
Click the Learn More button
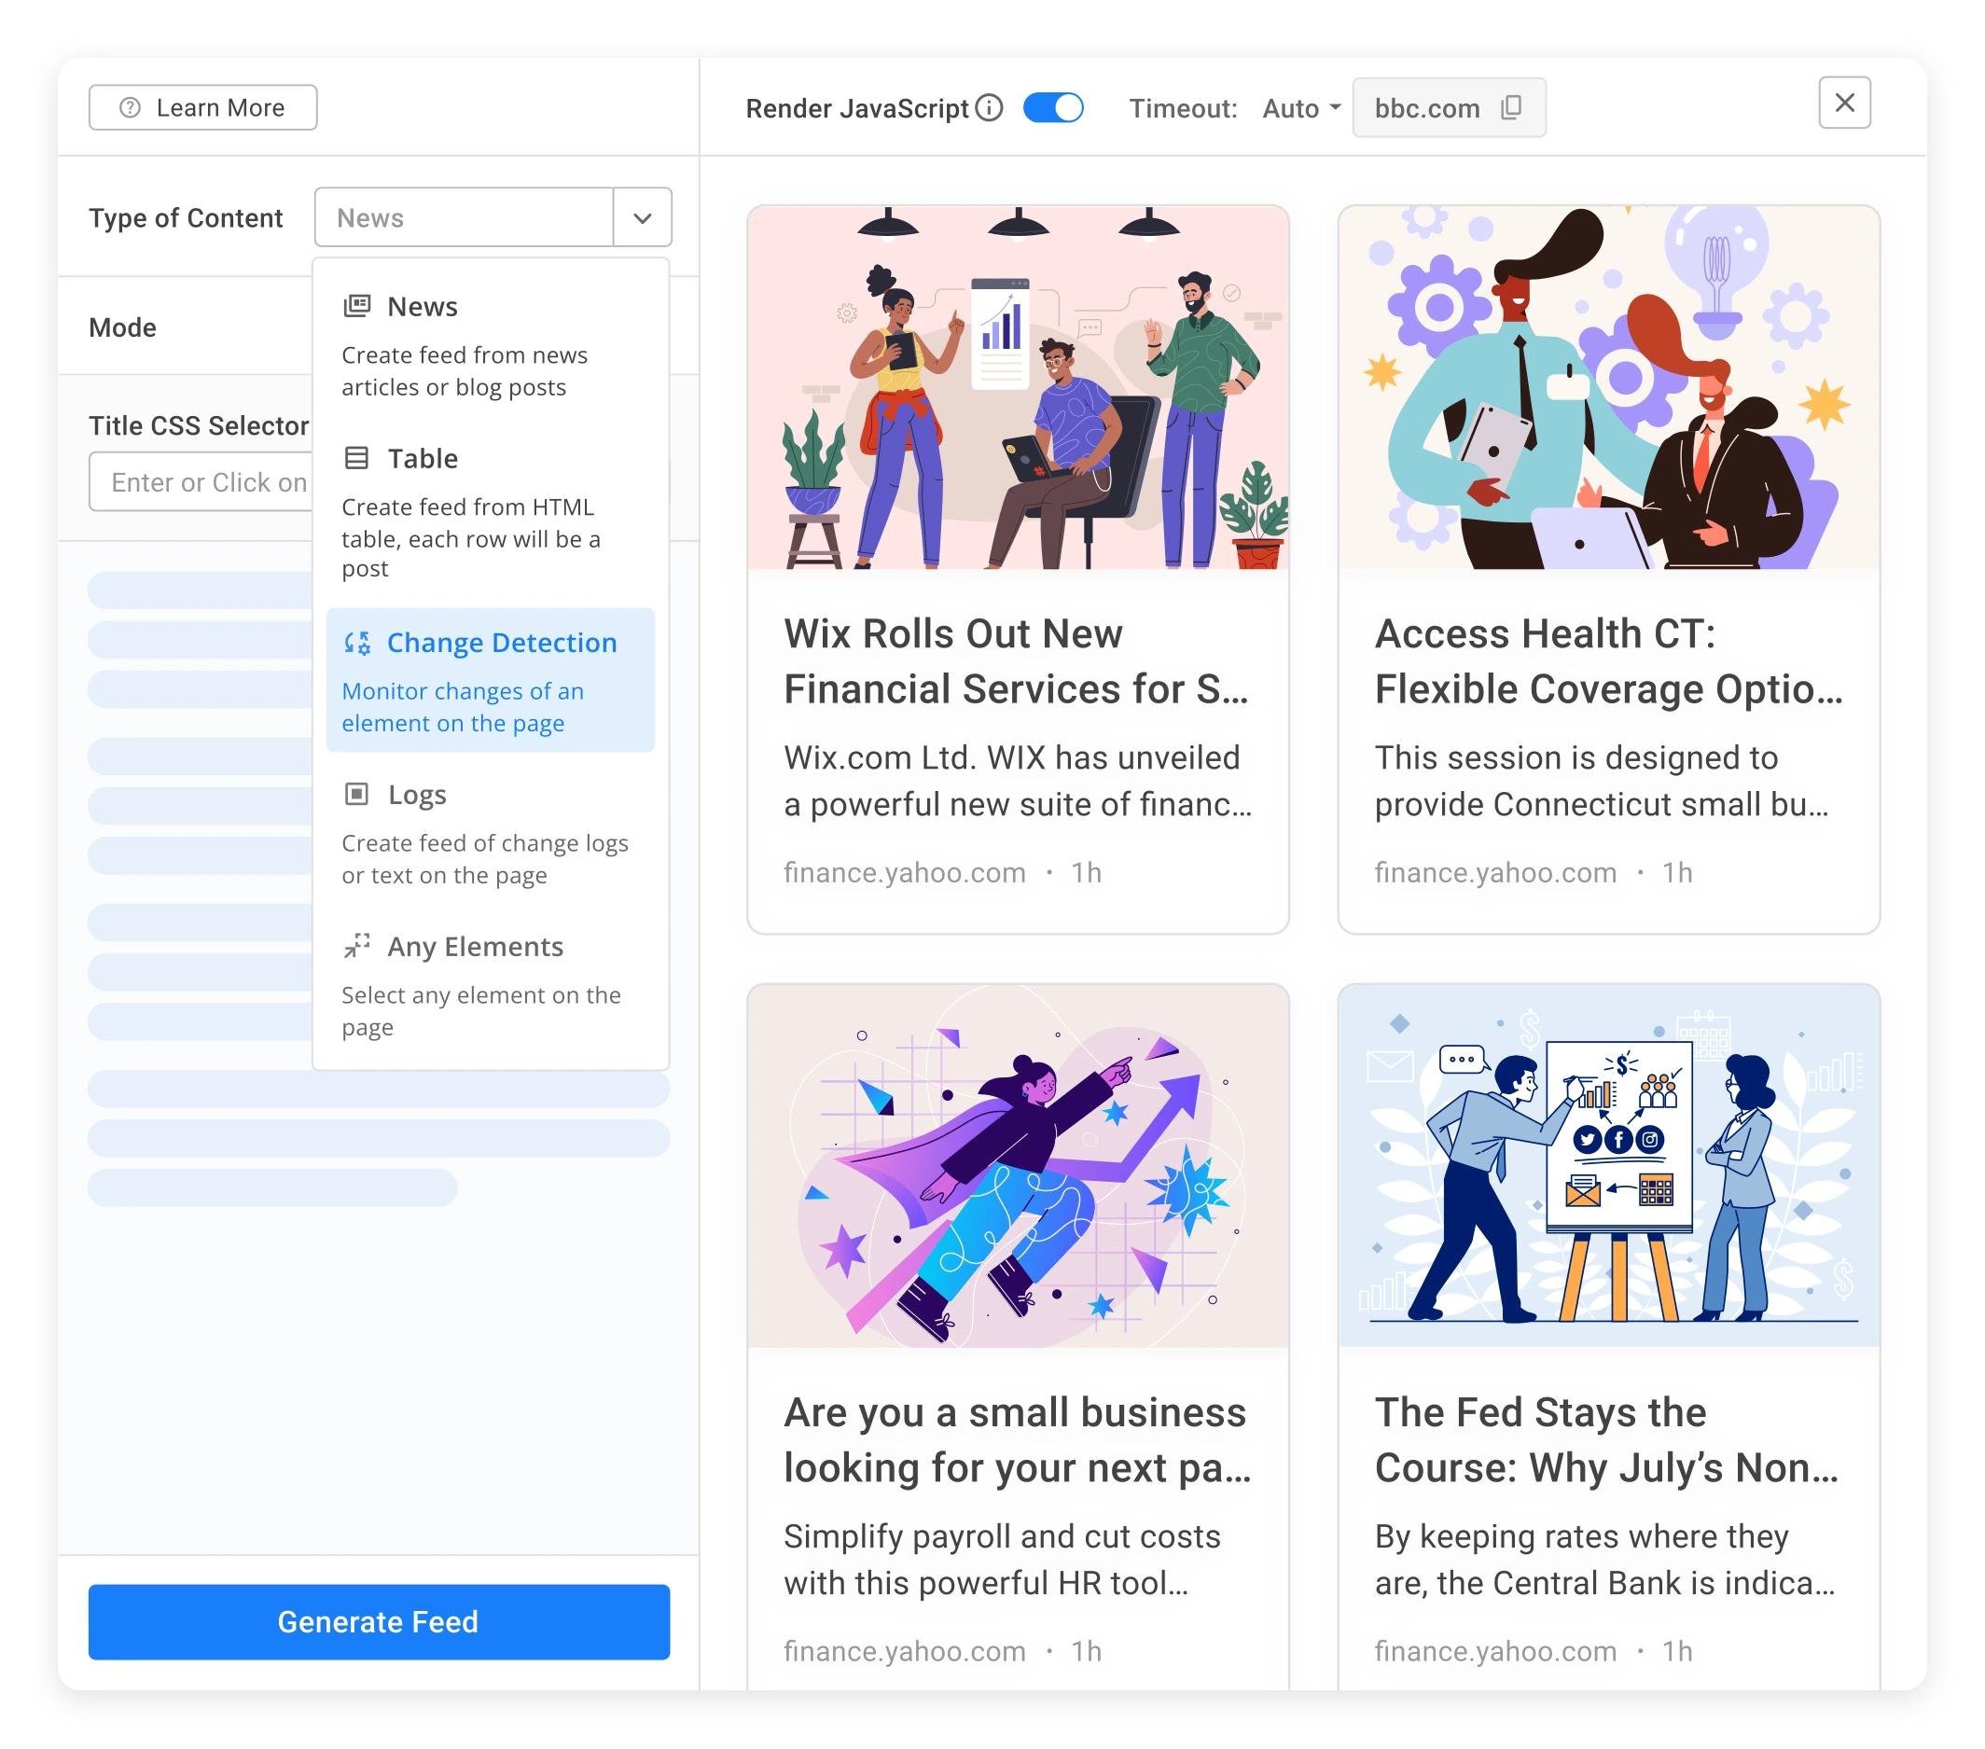(x=203, y=108)
